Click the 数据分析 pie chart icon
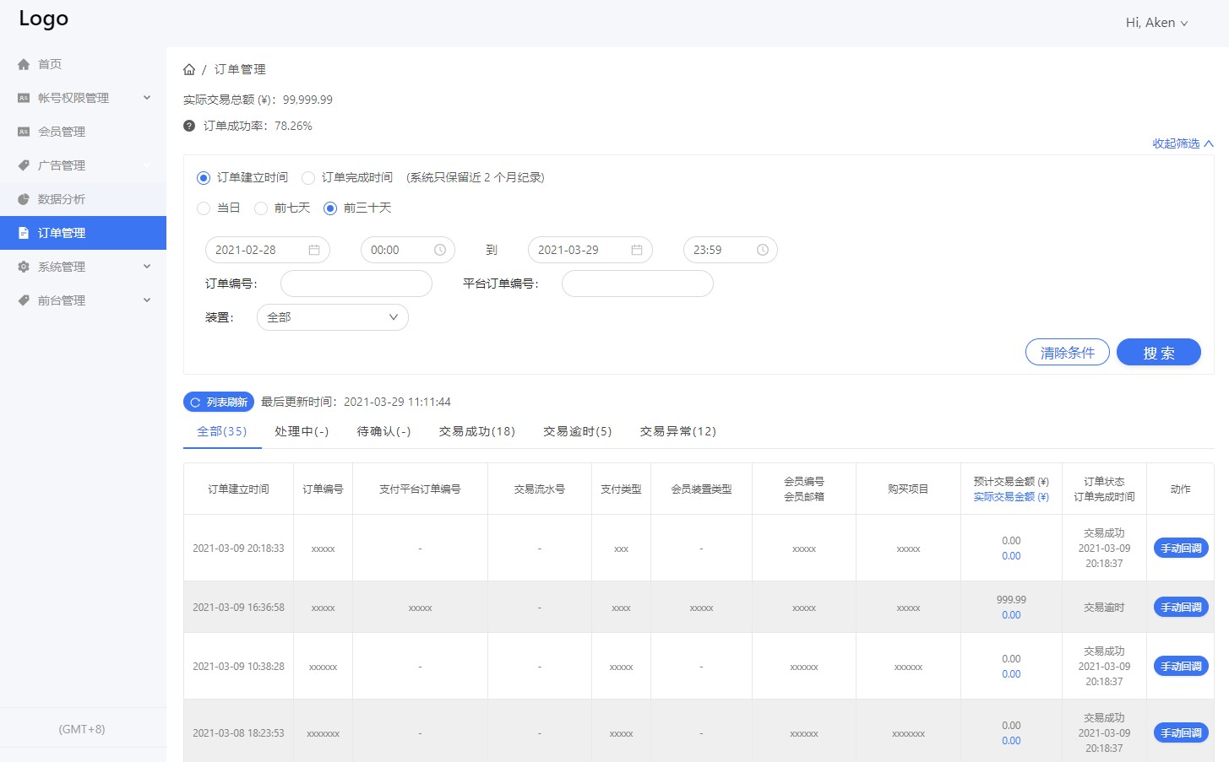 point(24,199)
